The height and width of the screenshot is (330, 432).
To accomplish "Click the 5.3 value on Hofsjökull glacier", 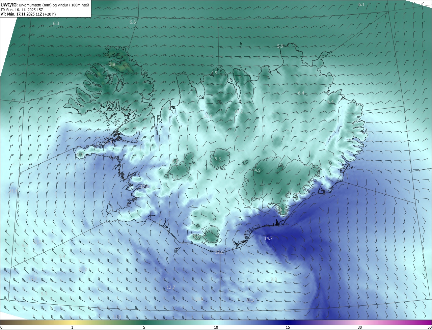I will click(218, 159).
